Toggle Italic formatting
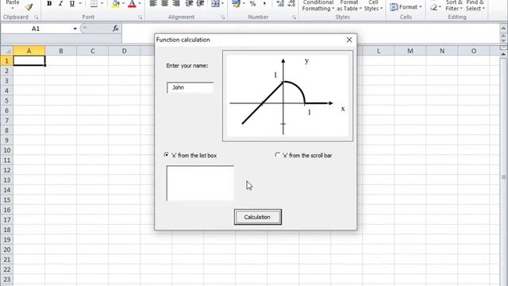This screenshot has width=508, height=286. 60,3
